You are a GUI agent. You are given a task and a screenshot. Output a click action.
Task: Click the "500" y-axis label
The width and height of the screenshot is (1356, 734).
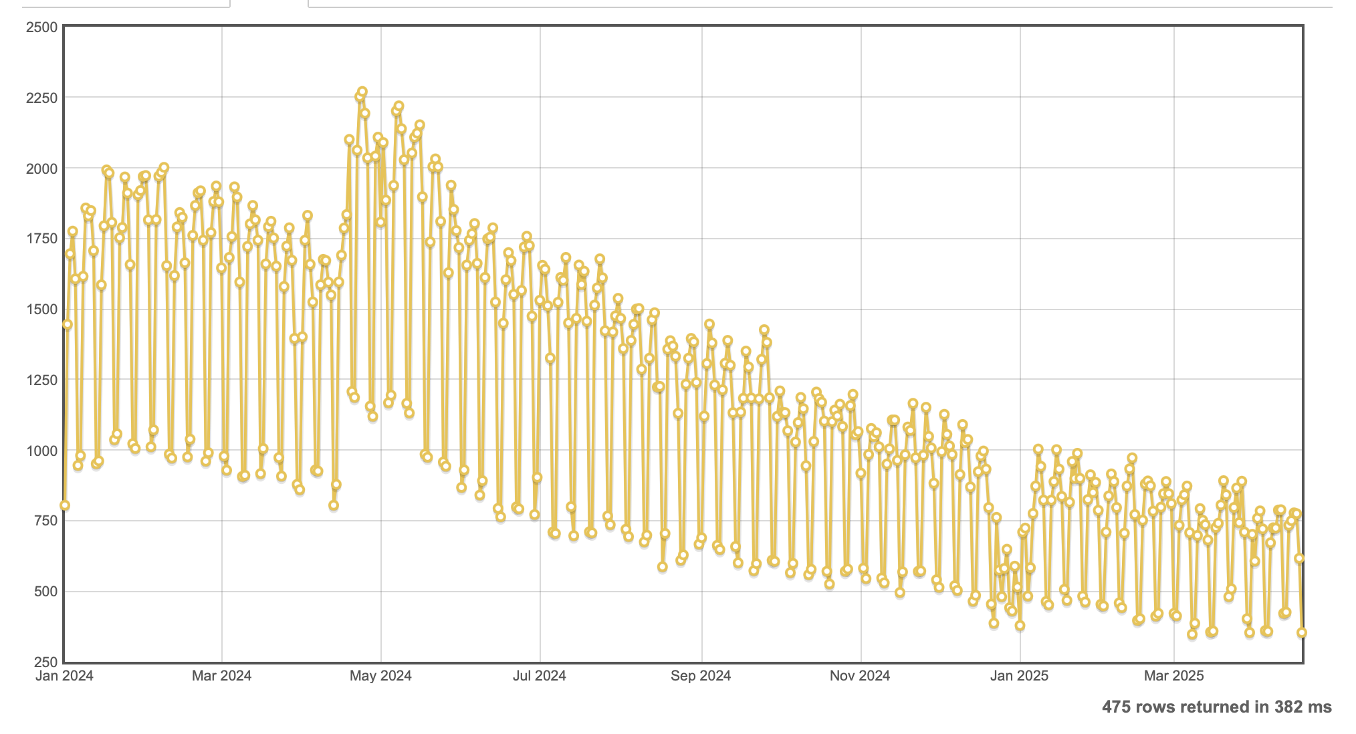click(45, 592)
